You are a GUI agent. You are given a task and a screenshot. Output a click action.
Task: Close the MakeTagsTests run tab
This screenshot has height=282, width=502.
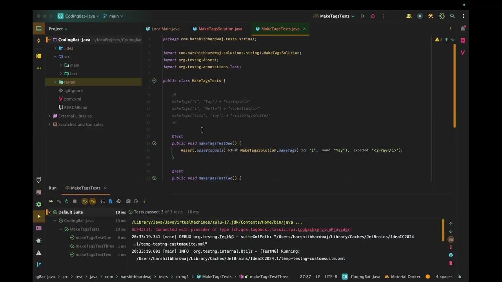tap(105, 188)
